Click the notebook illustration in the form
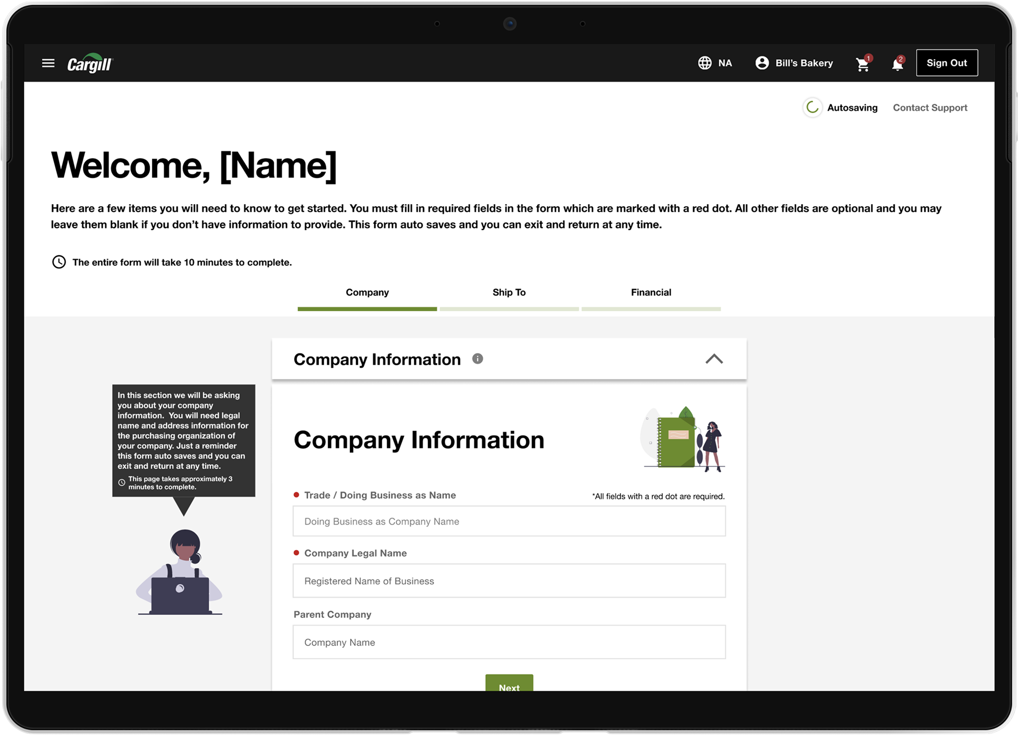Screen dimensions: 1018x736 pos(682,439)
